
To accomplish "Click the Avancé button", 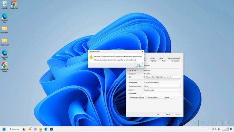I will tap(167, 97).
